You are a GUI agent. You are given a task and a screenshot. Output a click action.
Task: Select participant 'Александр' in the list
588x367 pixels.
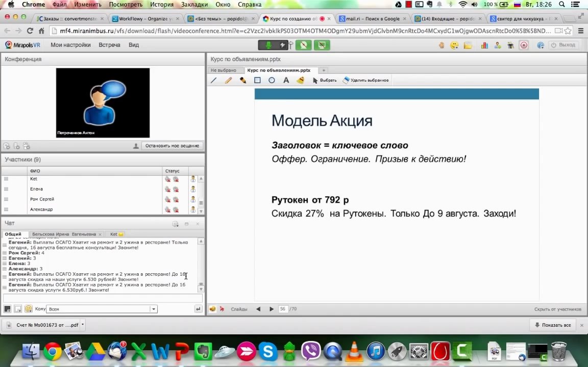(41, 209)
